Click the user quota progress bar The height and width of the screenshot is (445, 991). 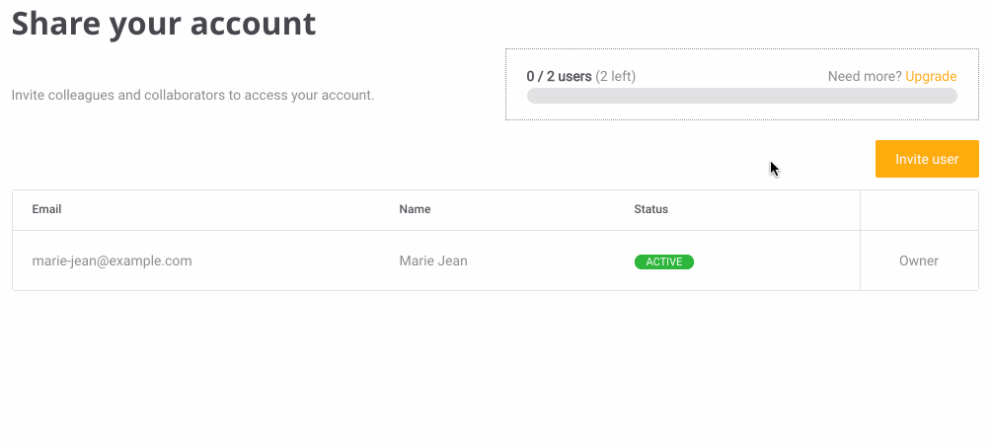pyautogui.click(x=742, y=96)
